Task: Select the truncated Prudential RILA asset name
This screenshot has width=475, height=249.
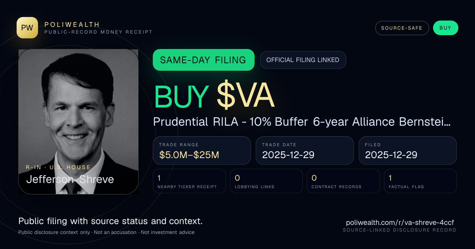Action: 302,122
